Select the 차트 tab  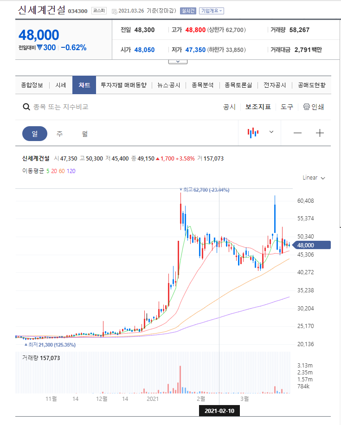(84, 85)
